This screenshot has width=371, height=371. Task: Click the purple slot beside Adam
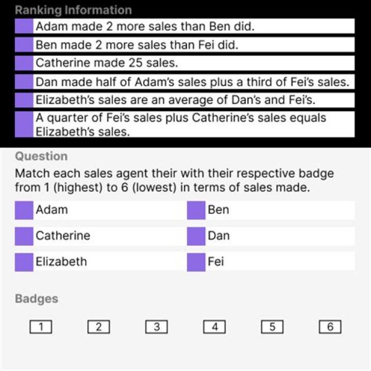point(24,210)
